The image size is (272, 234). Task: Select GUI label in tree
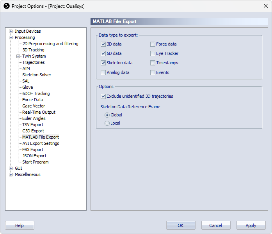coord(18,168)
